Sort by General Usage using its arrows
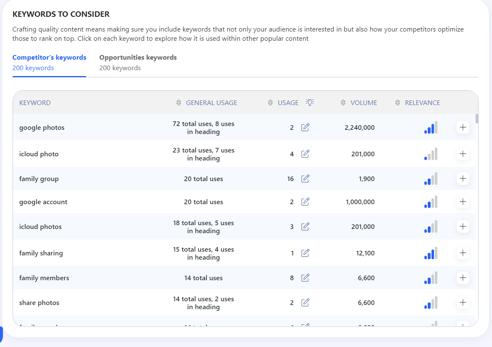The height and width of the screenshot is (347, 492). (179, 103)
